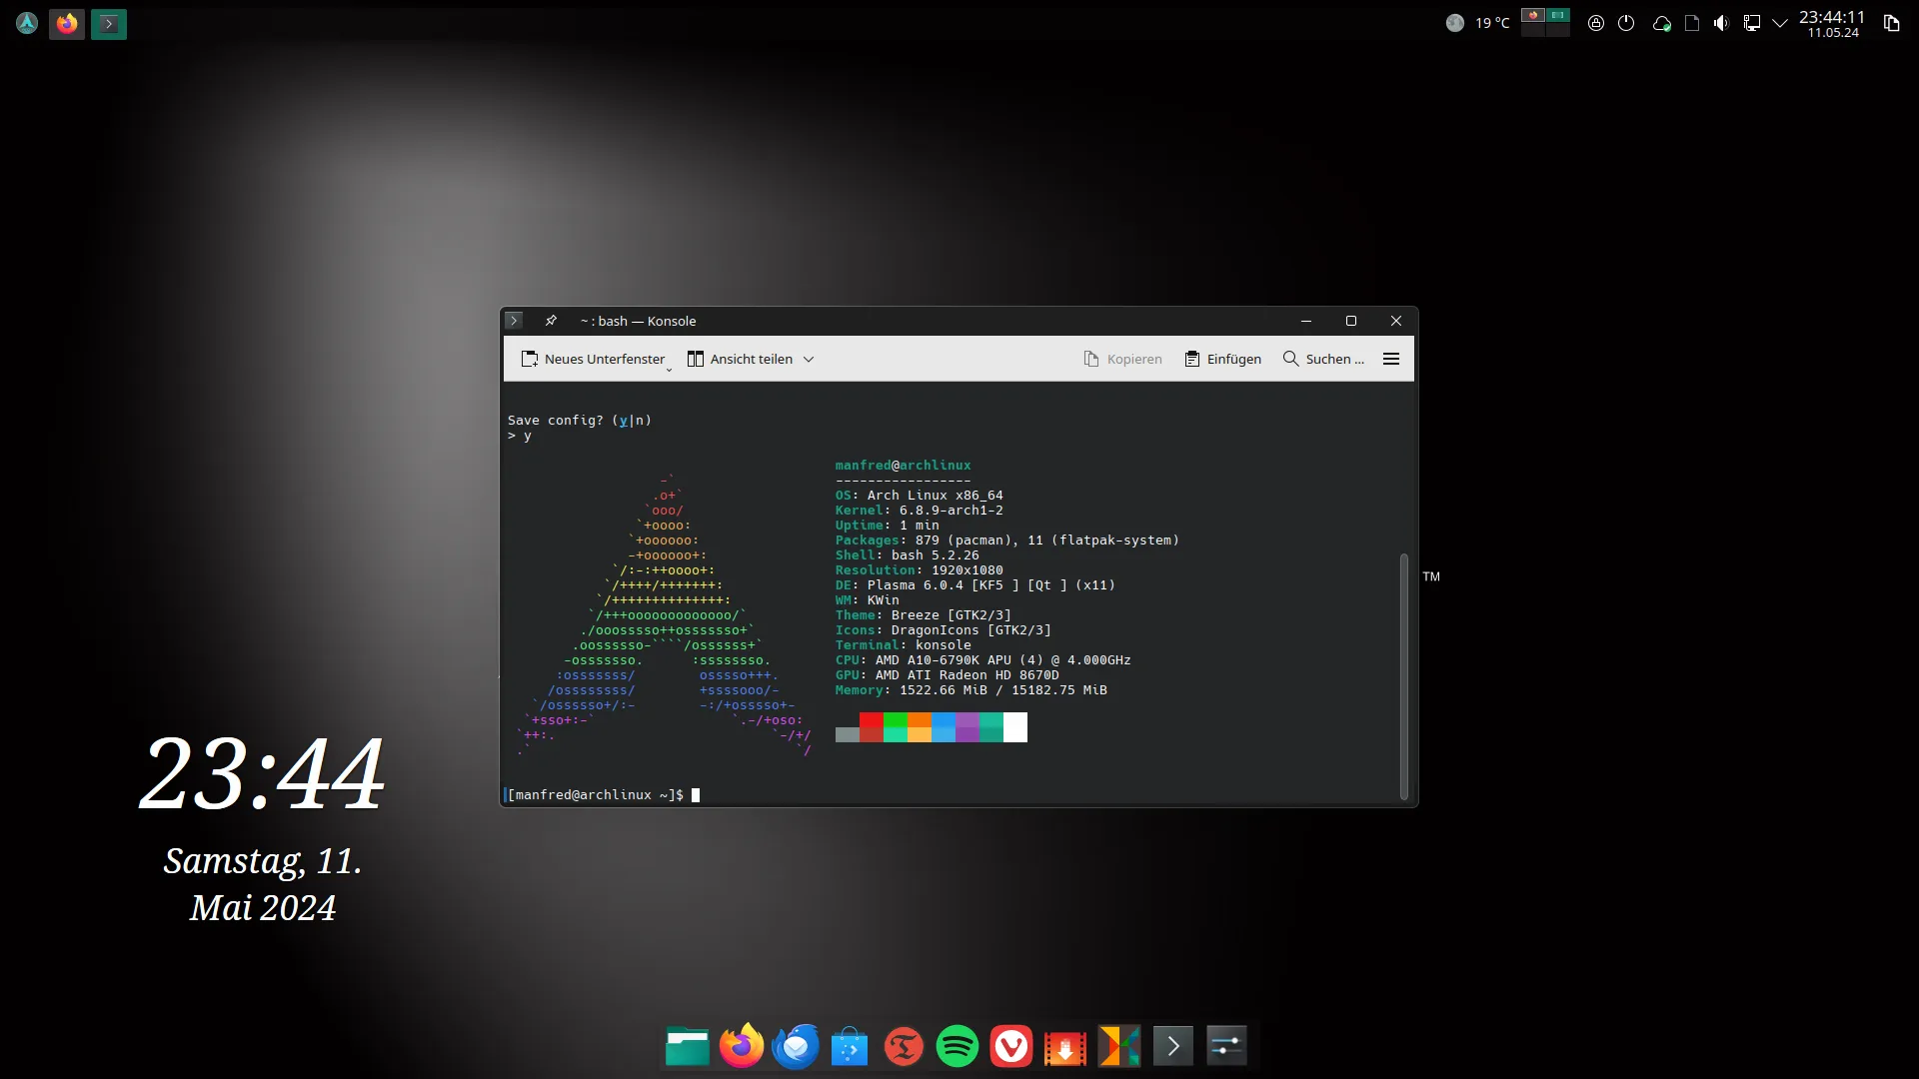Switch to second virtual desktop in pager
1919x1079 pixels.
tap(1557, 16)
